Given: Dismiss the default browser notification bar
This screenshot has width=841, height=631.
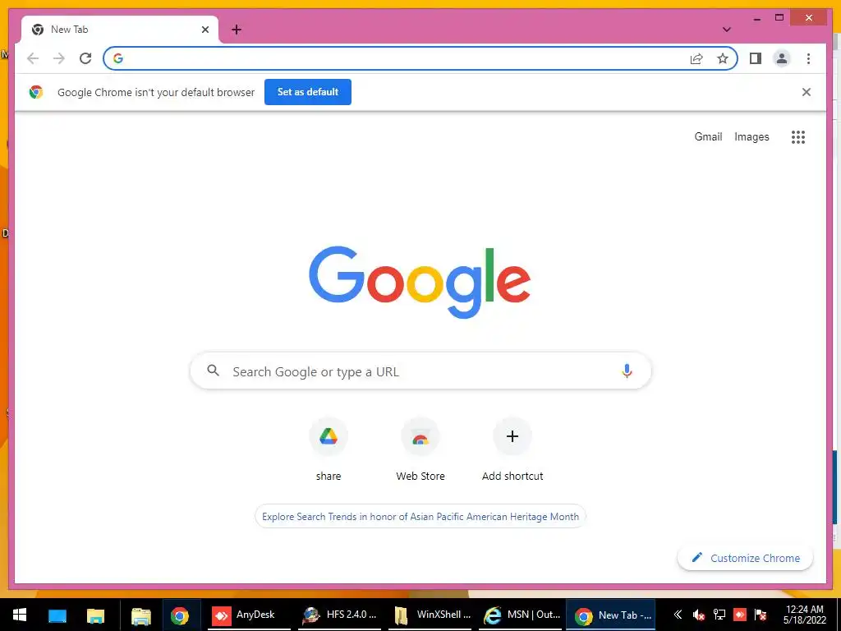Looking at the screenshot, I should click(x=807, y=92).
